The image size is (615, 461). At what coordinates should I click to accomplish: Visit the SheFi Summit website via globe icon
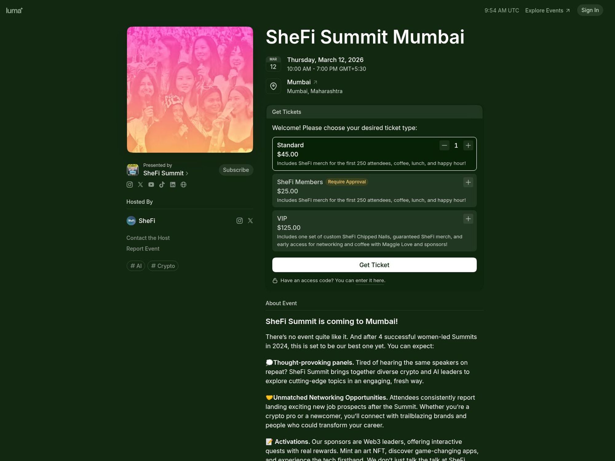[x=184, y=184]
